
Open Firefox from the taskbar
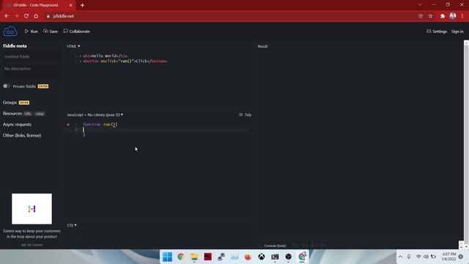[248, 257]
